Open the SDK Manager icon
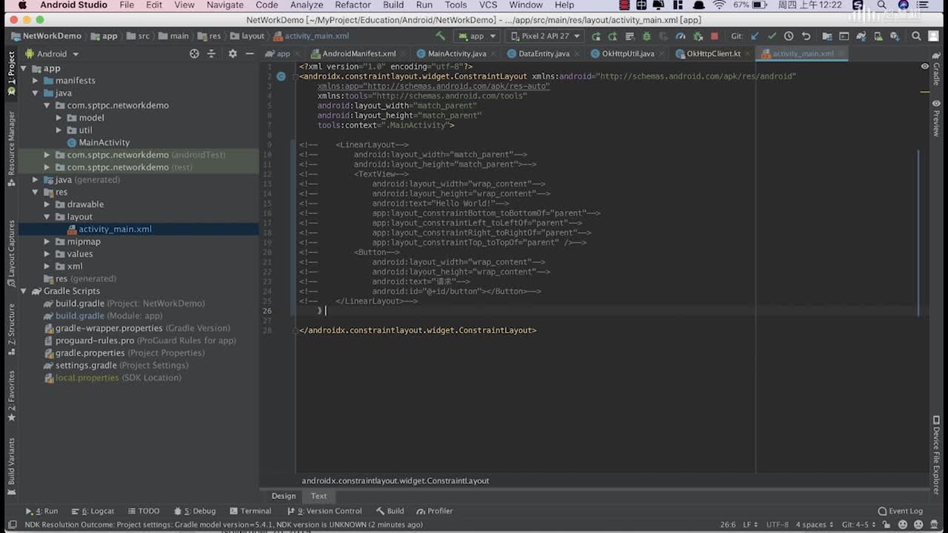 pyautogui.click(x=895, y=36)
